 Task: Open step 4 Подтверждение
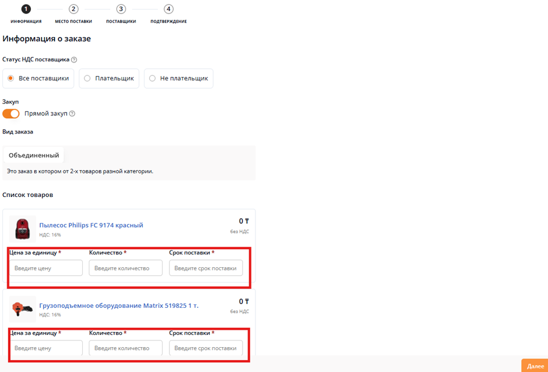click(168, 9)
